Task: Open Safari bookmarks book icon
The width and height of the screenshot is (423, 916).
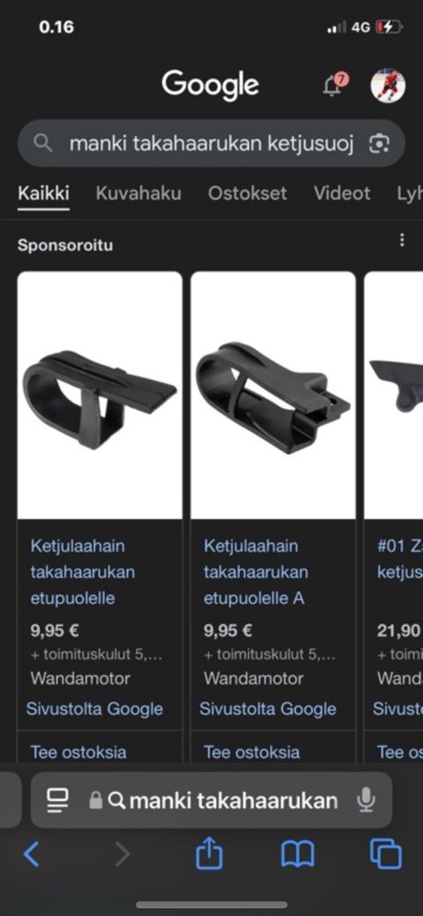Action: pyautogui.click(x=297, y=854)
